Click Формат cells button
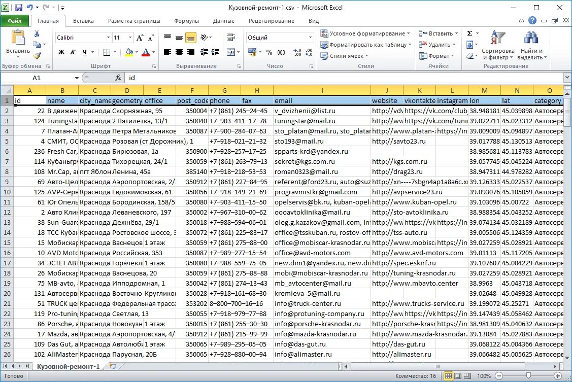 (436, 56)
